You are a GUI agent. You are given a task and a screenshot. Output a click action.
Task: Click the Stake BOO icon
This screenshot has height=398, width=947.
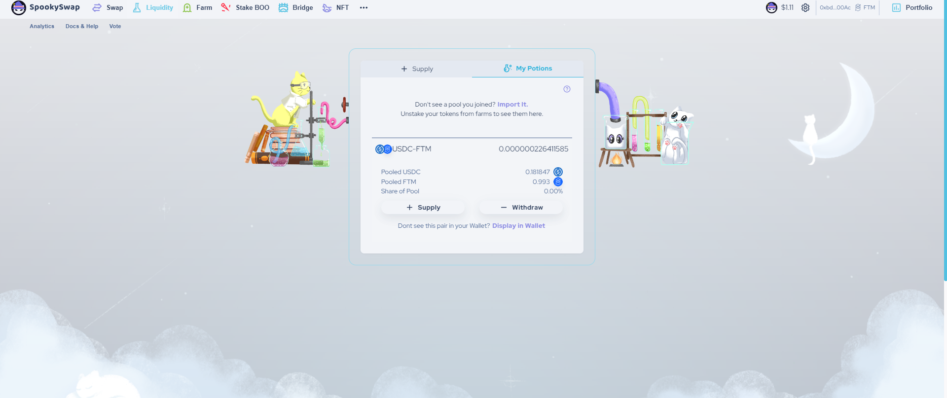[226, 7]
